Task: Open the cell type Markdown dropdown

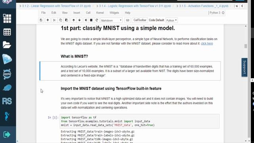Action: pos(112,20)
